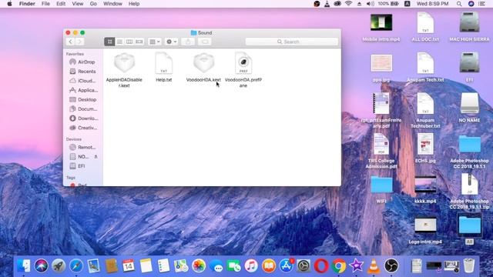The image size is (493, 277).
Task: Switch Finder to Cover Flow view
Action: tap(139, 42)
